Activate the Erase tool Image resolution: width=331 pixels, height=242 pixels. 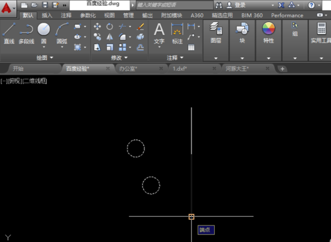click(140, 27)
